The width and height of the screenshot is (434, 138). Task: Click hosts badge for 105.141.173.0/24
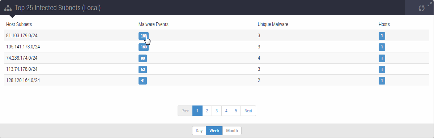tap(382, 47)
